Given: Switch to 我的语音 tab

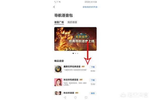Looking at the screenshot, I should [72, 22].
